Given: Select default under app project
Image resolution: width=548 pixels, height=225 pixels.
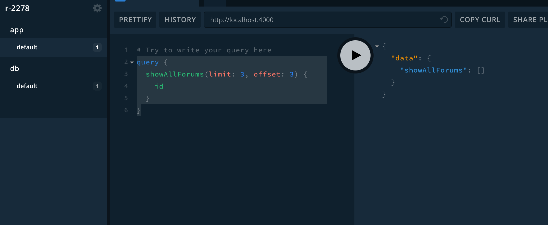Looking at the screenshot, I should click(53, 47).
